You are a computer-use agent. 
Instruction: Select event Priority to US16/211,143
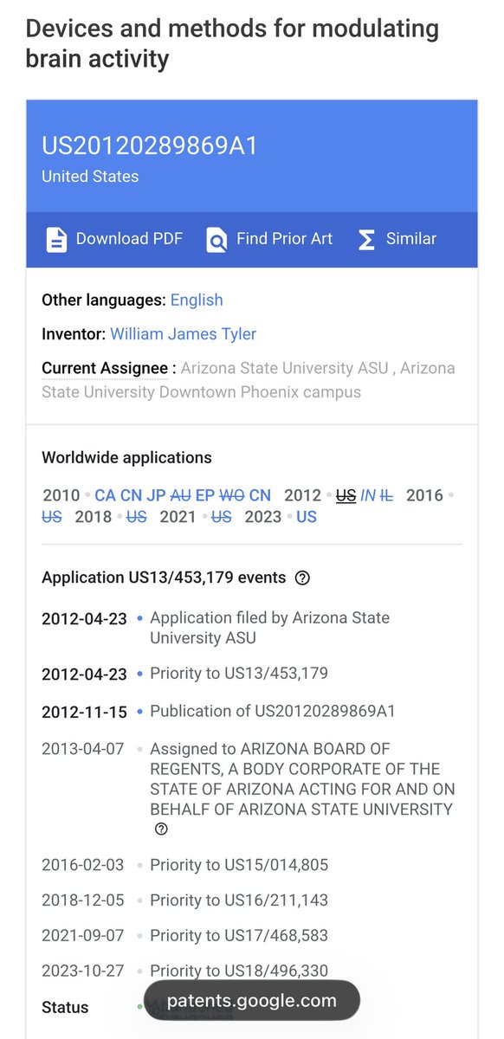(239, 900)
